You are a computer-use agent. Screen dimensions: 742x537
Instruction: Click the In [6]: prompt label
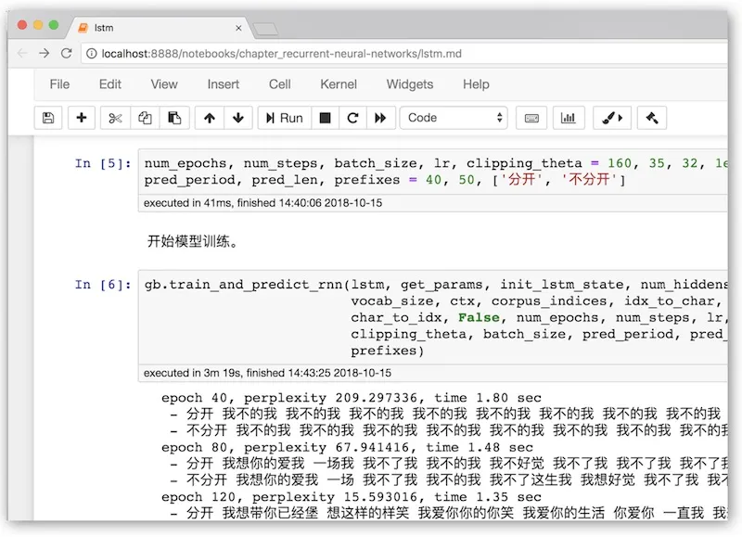(103, 285)
